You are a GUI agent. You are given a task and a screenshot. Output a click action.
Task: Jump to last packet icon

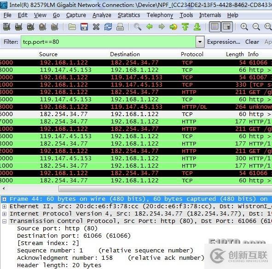click(197, 27)
